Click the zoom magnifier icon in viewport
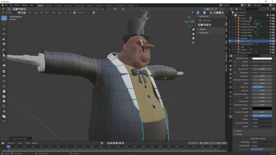The image size is (276, 155). (x=193, y=29)
